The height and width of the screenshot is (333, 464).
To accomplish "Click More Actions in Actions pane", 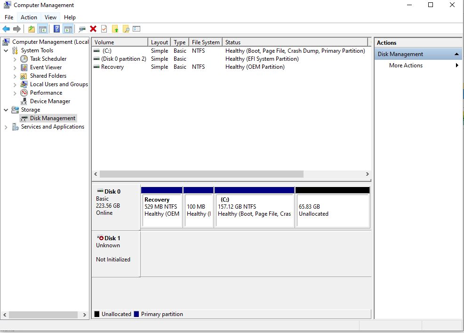I will pos(406,65).
